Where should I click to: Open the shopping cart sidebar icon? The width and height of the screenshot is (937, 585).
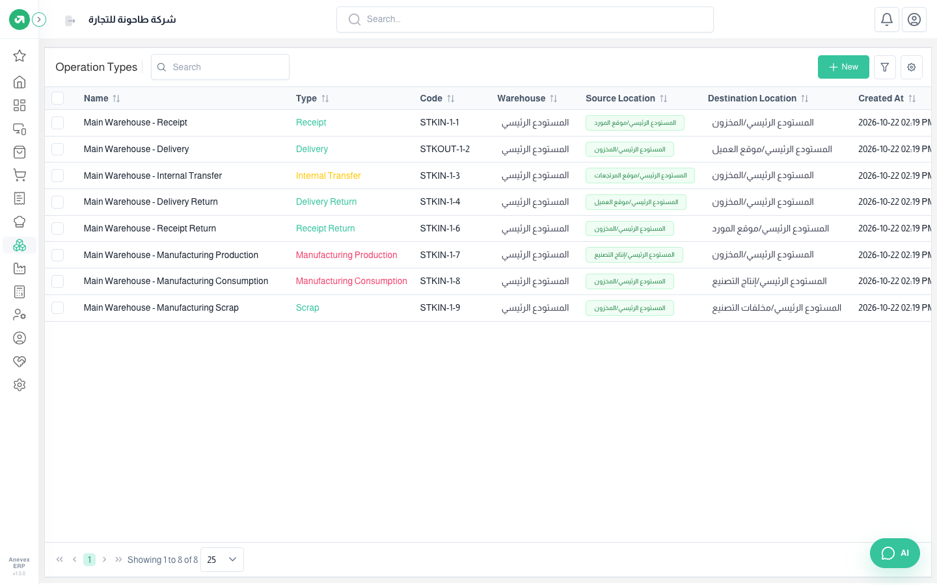(20, 175)
